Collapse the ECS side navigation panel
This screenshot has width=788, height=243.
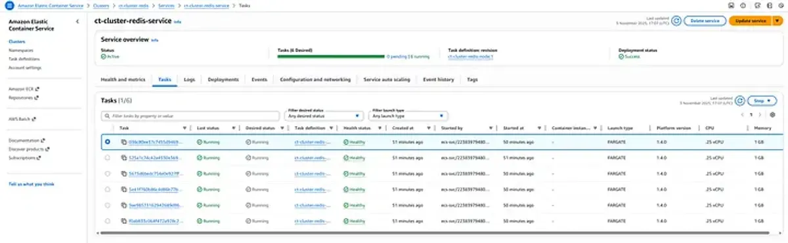click(x=77, y=22)
